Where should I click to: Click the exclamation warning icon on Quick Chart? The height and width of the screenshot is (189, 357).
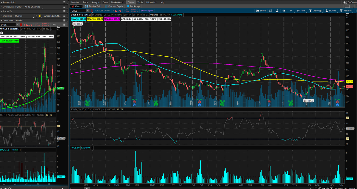[x=2, y=33]
